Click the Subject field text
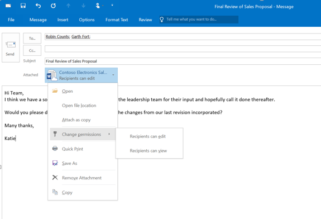This screenshot has height=219, width=321. coord(71,61)
